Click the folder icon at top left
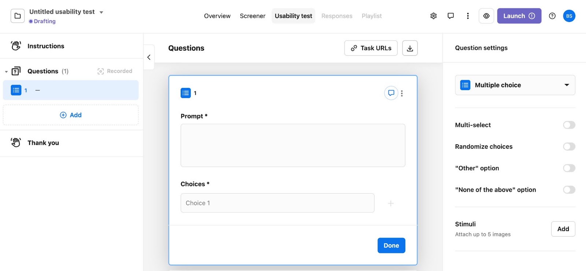Viewport: 586px width, 271px height. 18,16
